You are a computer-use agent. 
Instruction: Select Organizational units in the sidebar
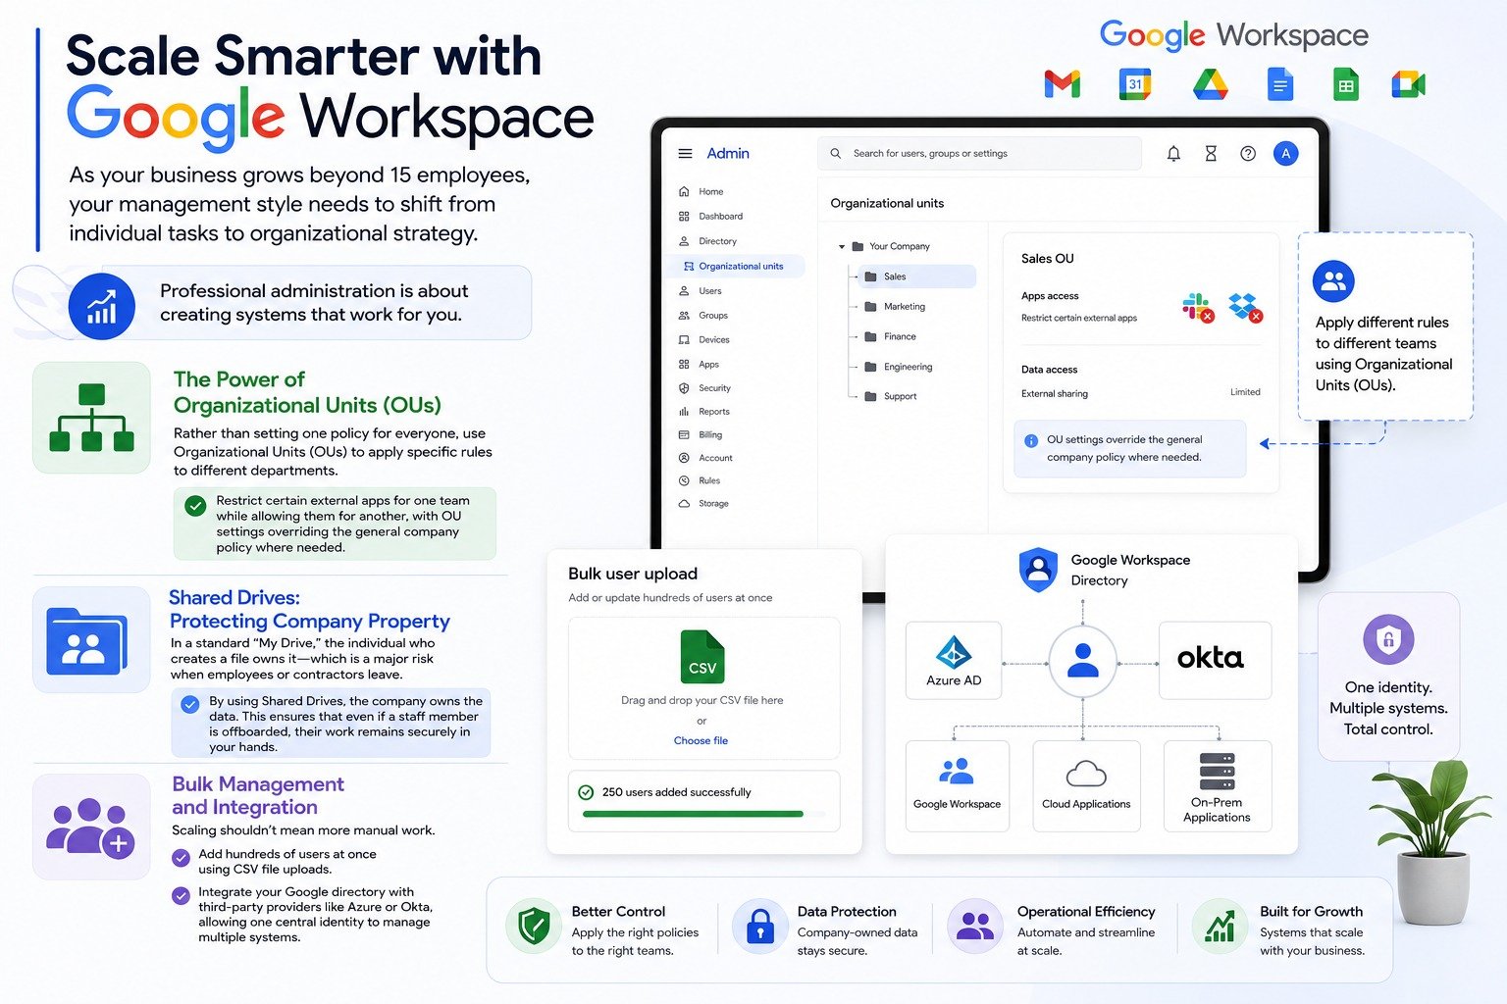tap(736, 266)
